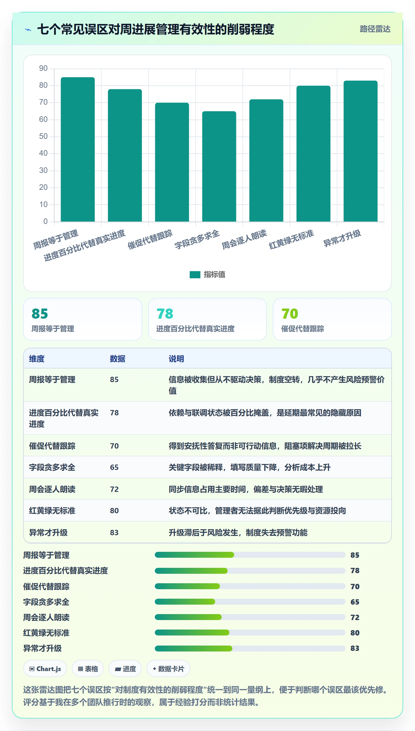Click the 催促代替跟踪 x-axis label in chart
This screenshot has height=731, width=415.
pos(150,239)
